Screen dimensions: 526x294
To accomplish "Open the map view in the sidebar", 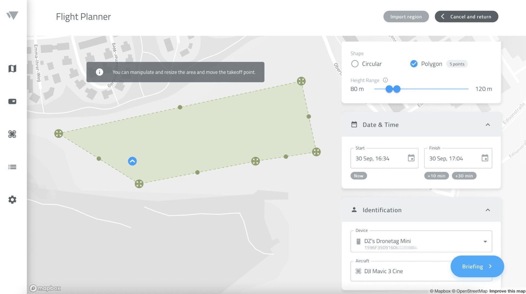I will point(12,68).
